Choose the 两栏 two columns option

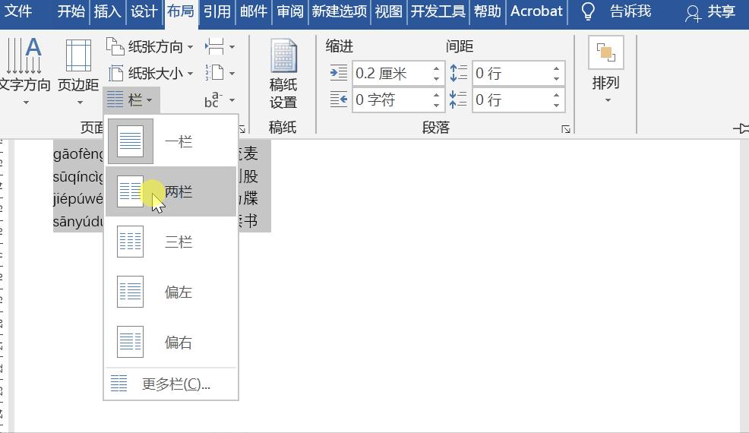pyautogui.click(x=171, y=191)
